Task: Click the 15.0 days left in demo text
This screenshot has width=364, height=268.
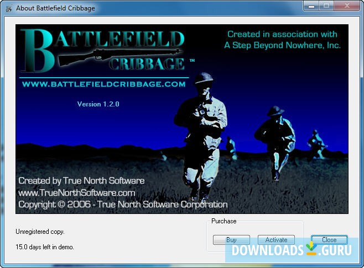Action: click(45, 247)
